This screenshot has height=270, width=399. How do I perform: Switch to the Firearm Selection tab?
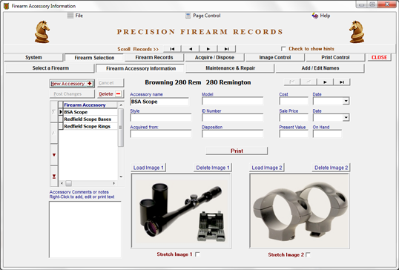(94, 58)
